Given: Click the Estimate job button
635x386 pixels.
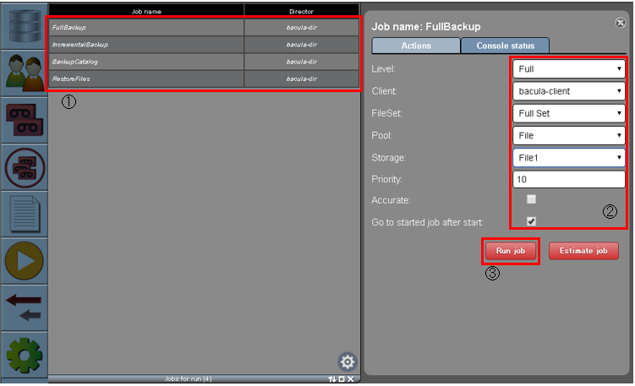Looking at the screenshot, I should tap(583, 251).
